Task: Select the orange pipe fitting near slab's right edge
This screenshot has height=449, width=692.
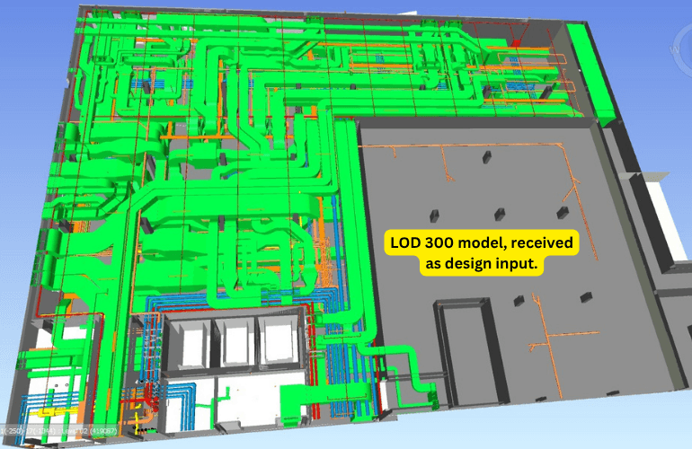Action: click(571, 190)
